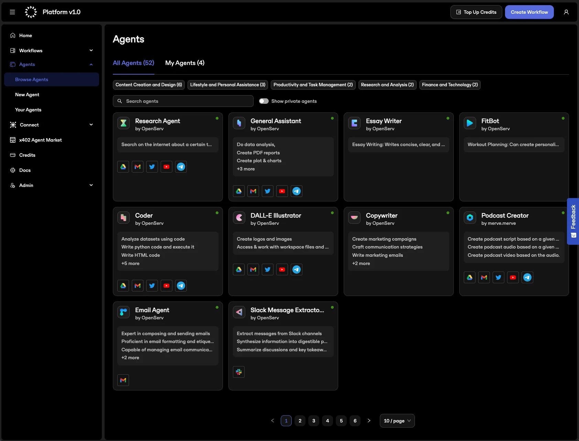Click the Email Agent avatar icon
Image resolution: width=579 pixels, height=441 pixels.
tap(124, 312)
